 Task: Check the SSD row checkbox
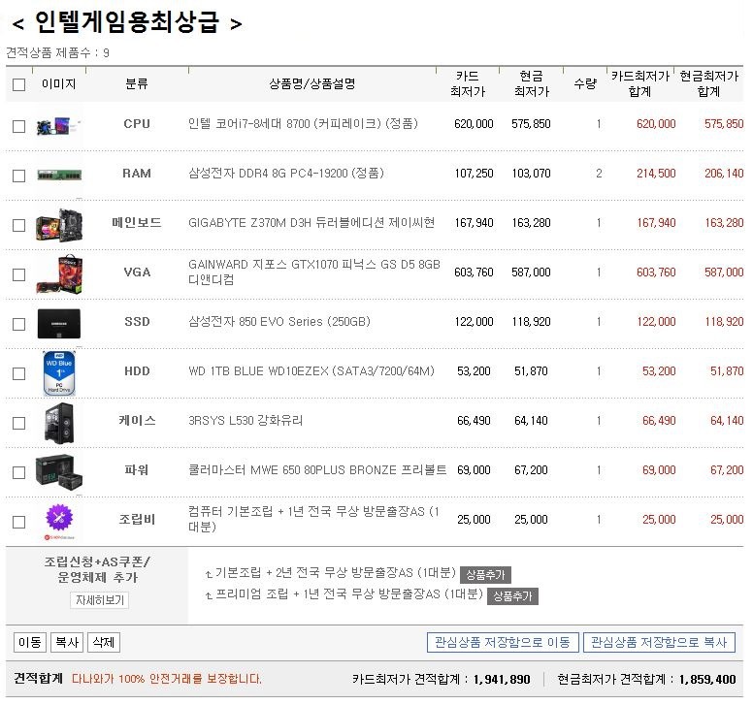click(x=18, y=324)
